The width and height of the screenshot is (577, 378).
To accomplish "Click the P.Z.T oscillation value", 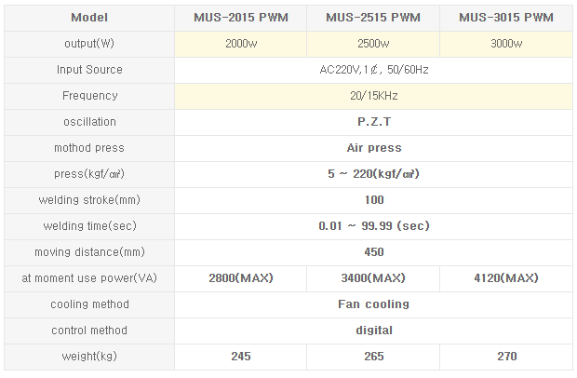I will pos(374,122).
